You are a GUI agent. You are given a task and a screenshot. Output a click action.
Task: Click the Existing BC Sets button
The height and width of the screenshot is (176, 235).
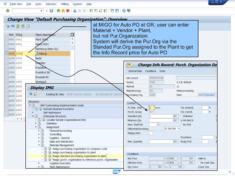click(x=55, y=94)
